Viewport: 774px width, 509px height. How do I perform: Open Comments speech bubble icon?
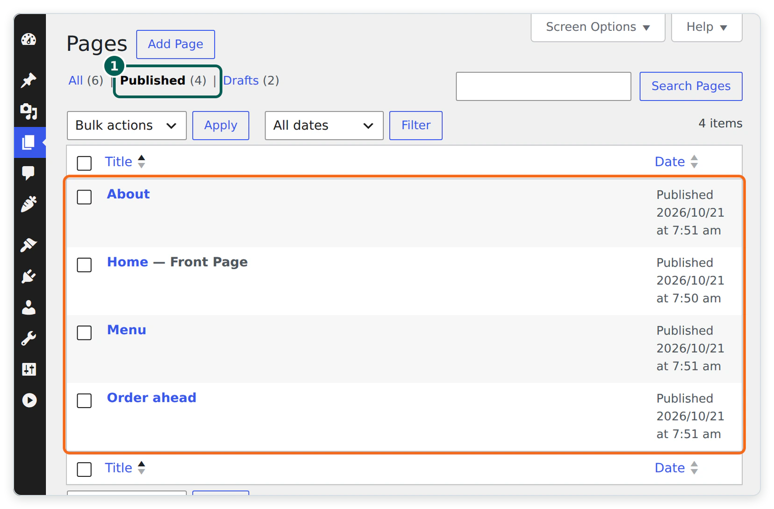pos(29,173)
